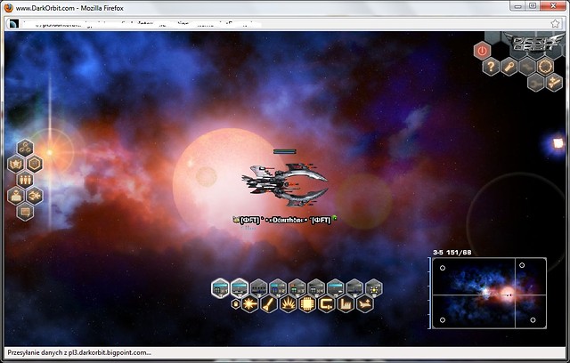
Task: Open the question mark help hexagon
Action: point(491,67)
